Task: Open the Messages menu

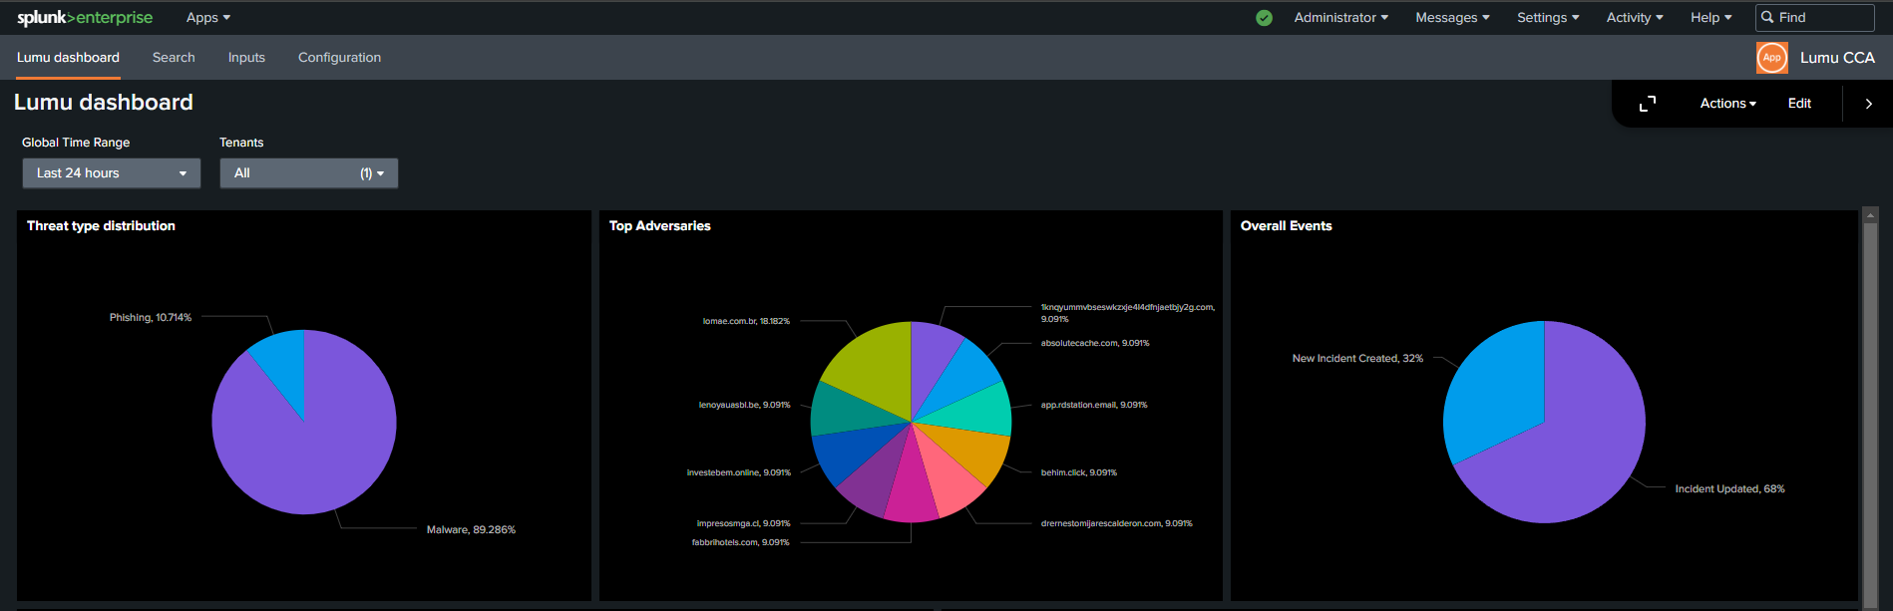Action: pyautogui.click(x=1452, y=17)
